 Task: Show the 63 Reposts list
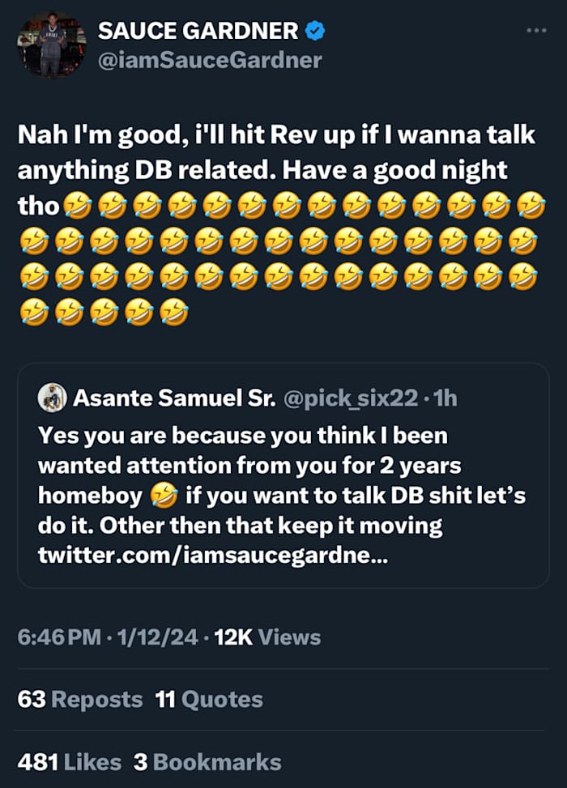[80, 699]
